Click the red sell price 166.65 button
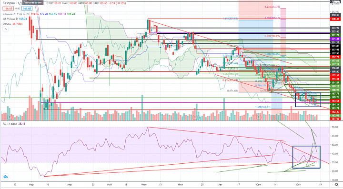 pyautogui.click(x=8, y=9)
